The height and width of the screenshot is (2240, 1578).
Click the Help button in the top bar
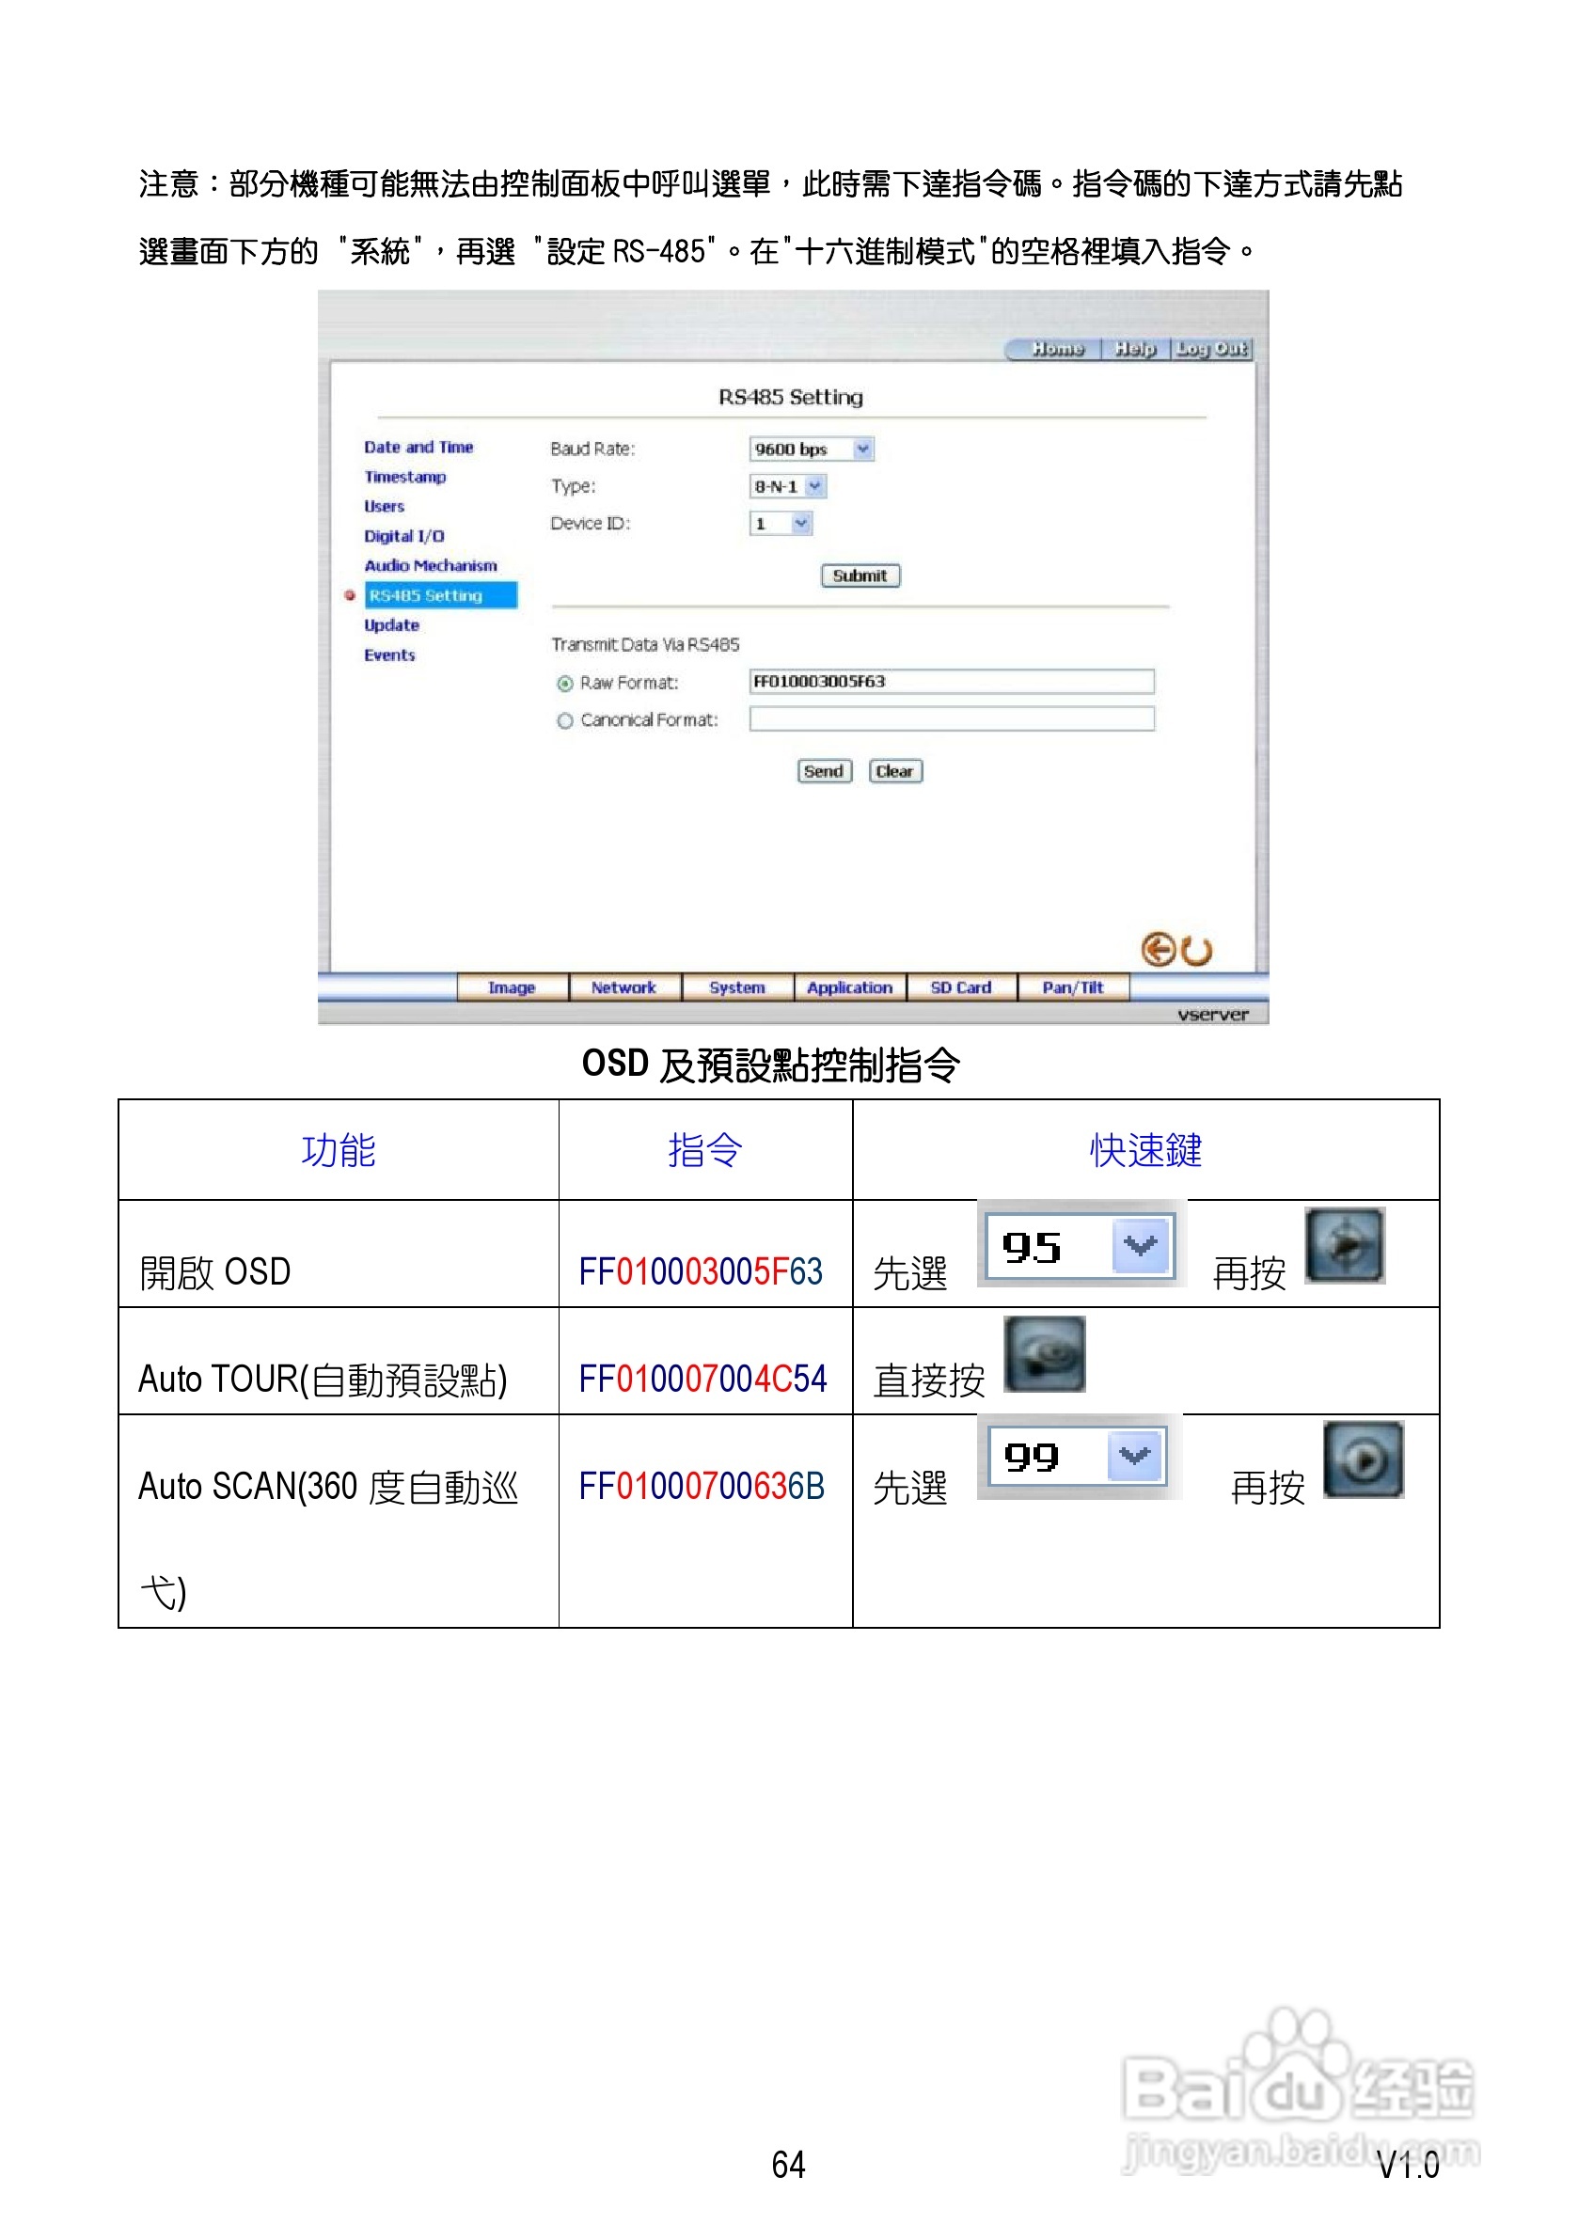1136,349
